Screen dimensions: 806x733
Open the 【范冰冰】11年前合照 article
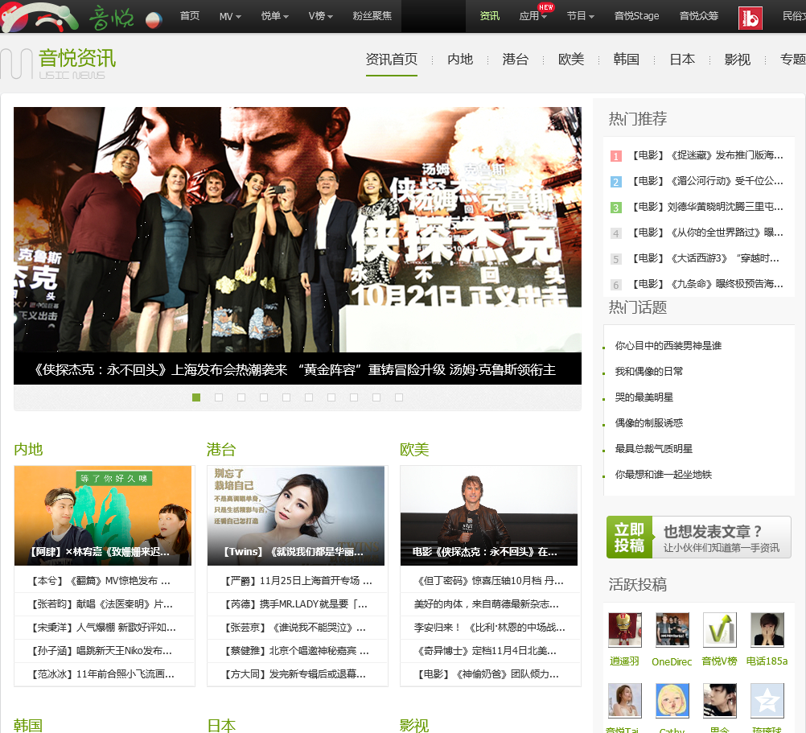click(103, 674)
